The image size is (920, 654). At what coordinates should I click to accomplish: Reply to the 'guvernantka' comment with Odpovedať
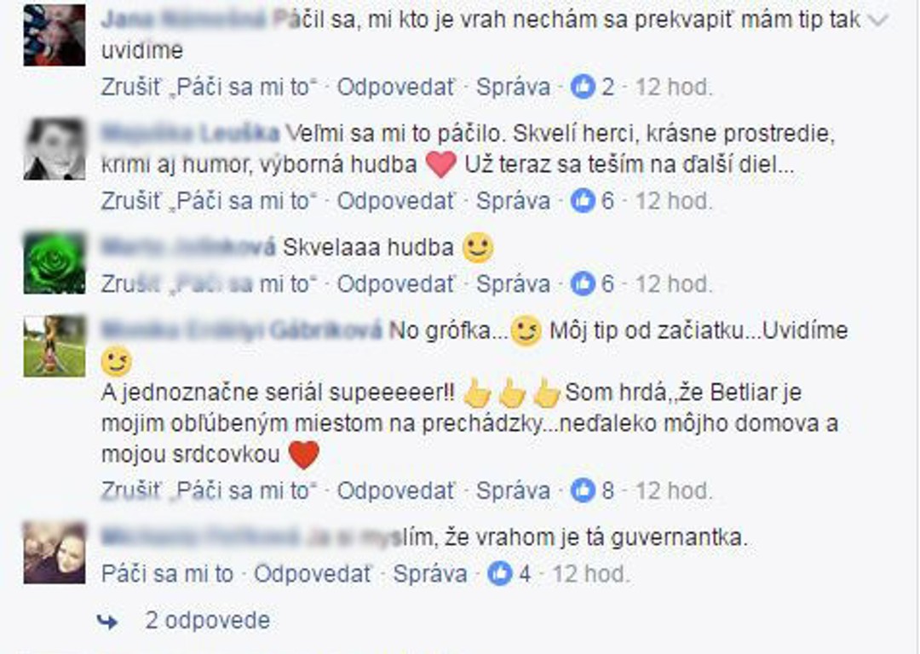pos(312,574)
